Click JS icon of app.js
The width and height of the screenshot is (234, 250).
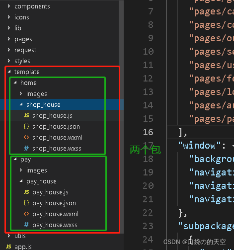click(8, 247)
